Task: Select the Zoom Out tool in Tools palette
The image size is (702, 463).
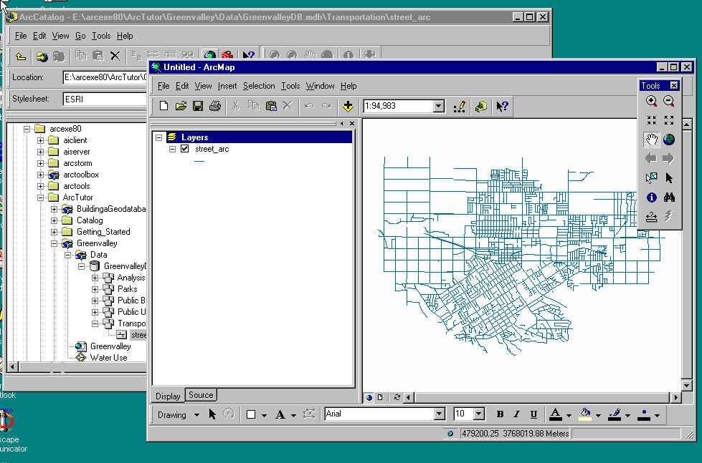Action: (669, 101)
